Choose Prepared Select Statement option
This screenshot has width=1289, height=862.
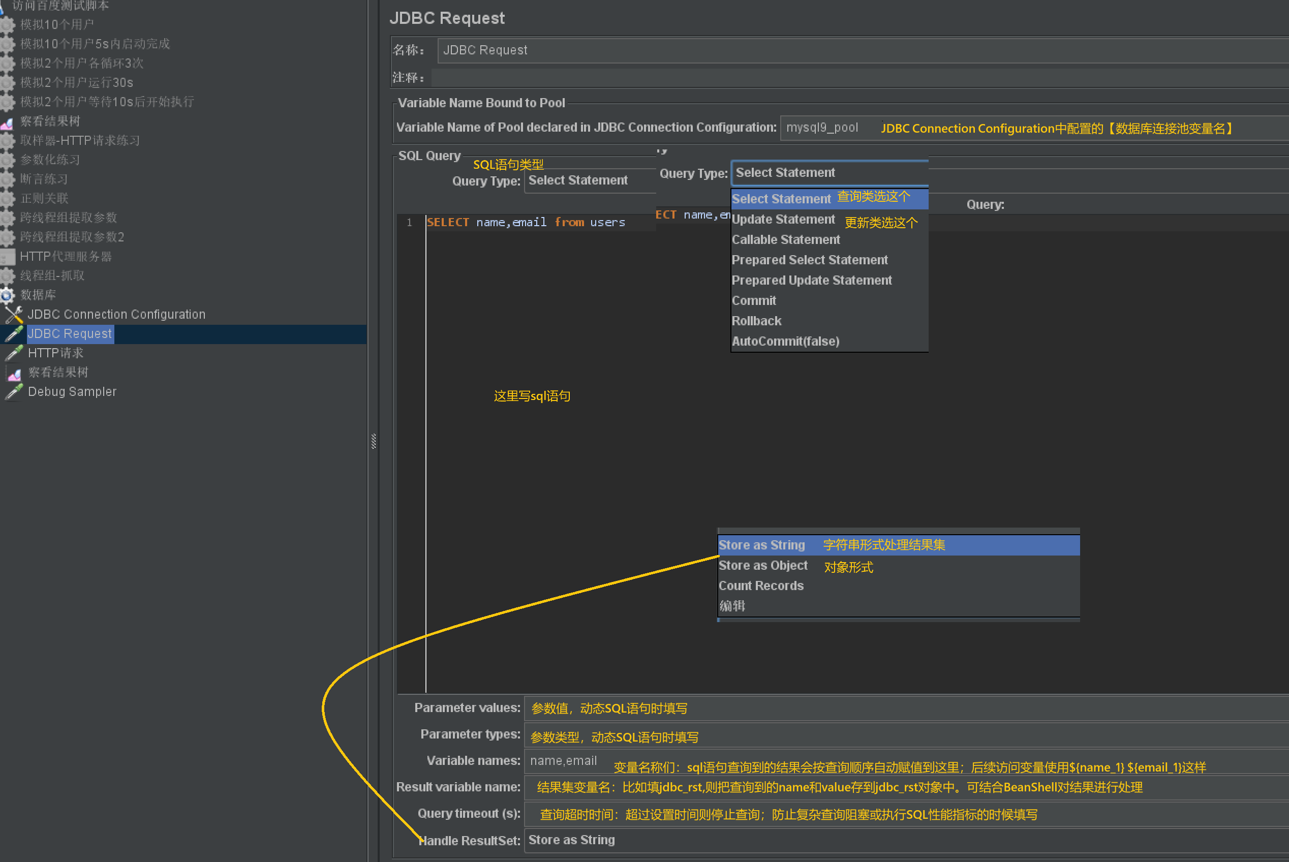point(809,260)
